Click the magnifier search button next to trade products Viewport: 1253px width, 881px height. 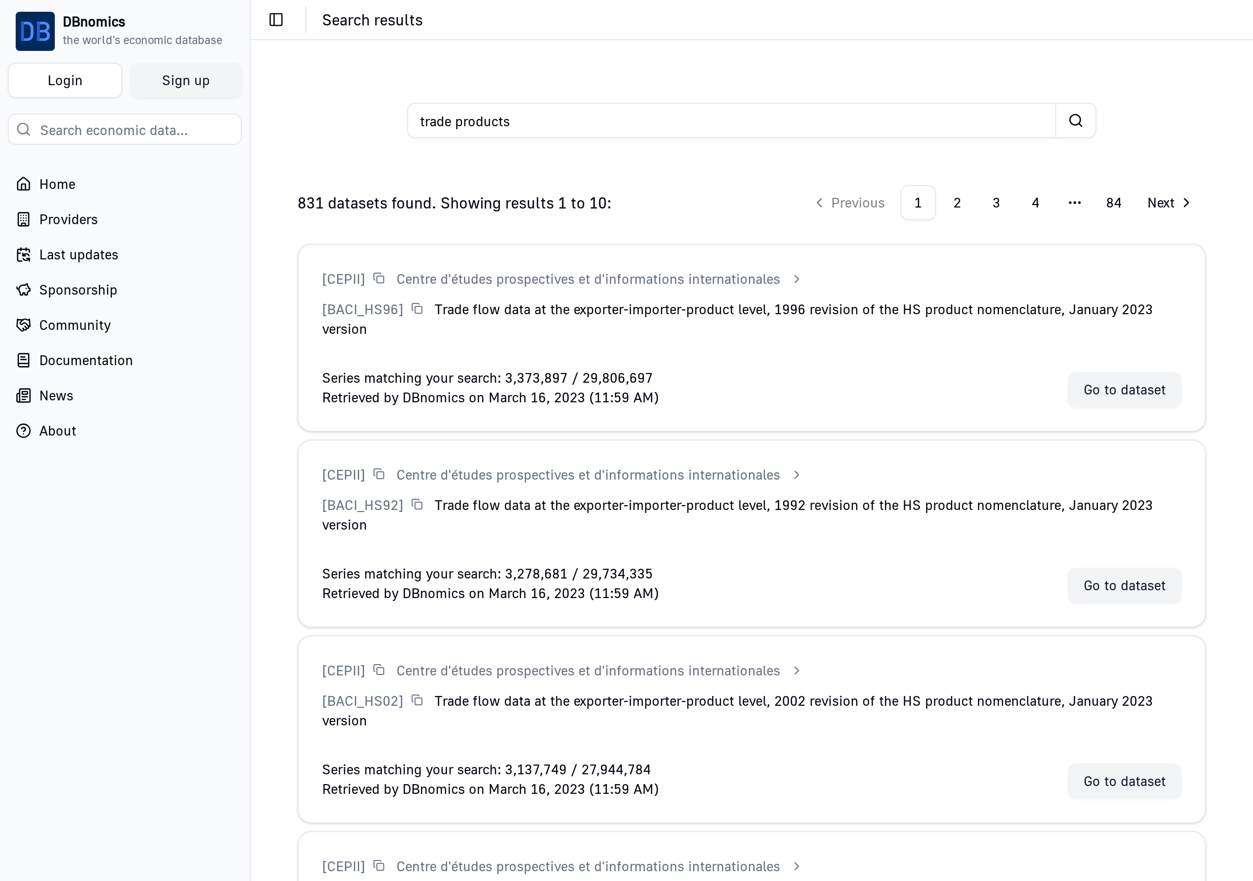click(x=1075, y=120)
